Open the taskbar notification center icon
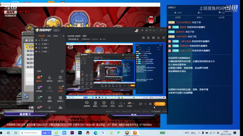The image size is (243, 136). tap(235, 133)
